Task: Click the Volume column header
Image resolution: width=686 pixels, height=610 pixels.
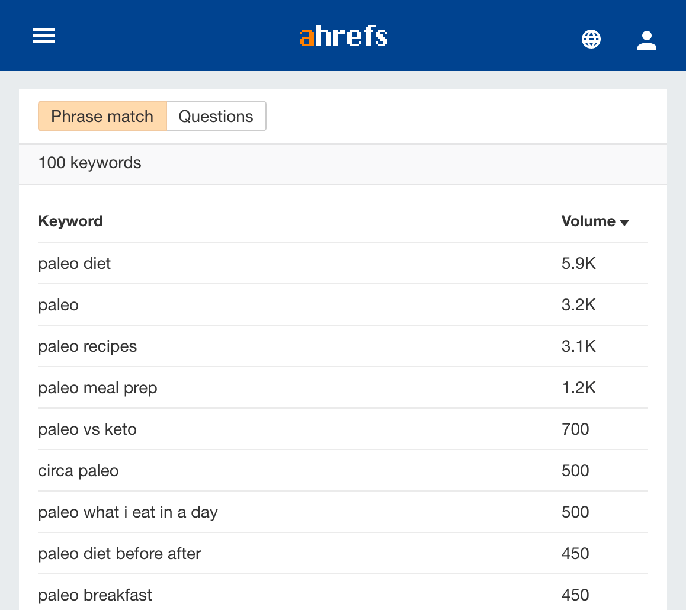Action: (x=588, y=221)
